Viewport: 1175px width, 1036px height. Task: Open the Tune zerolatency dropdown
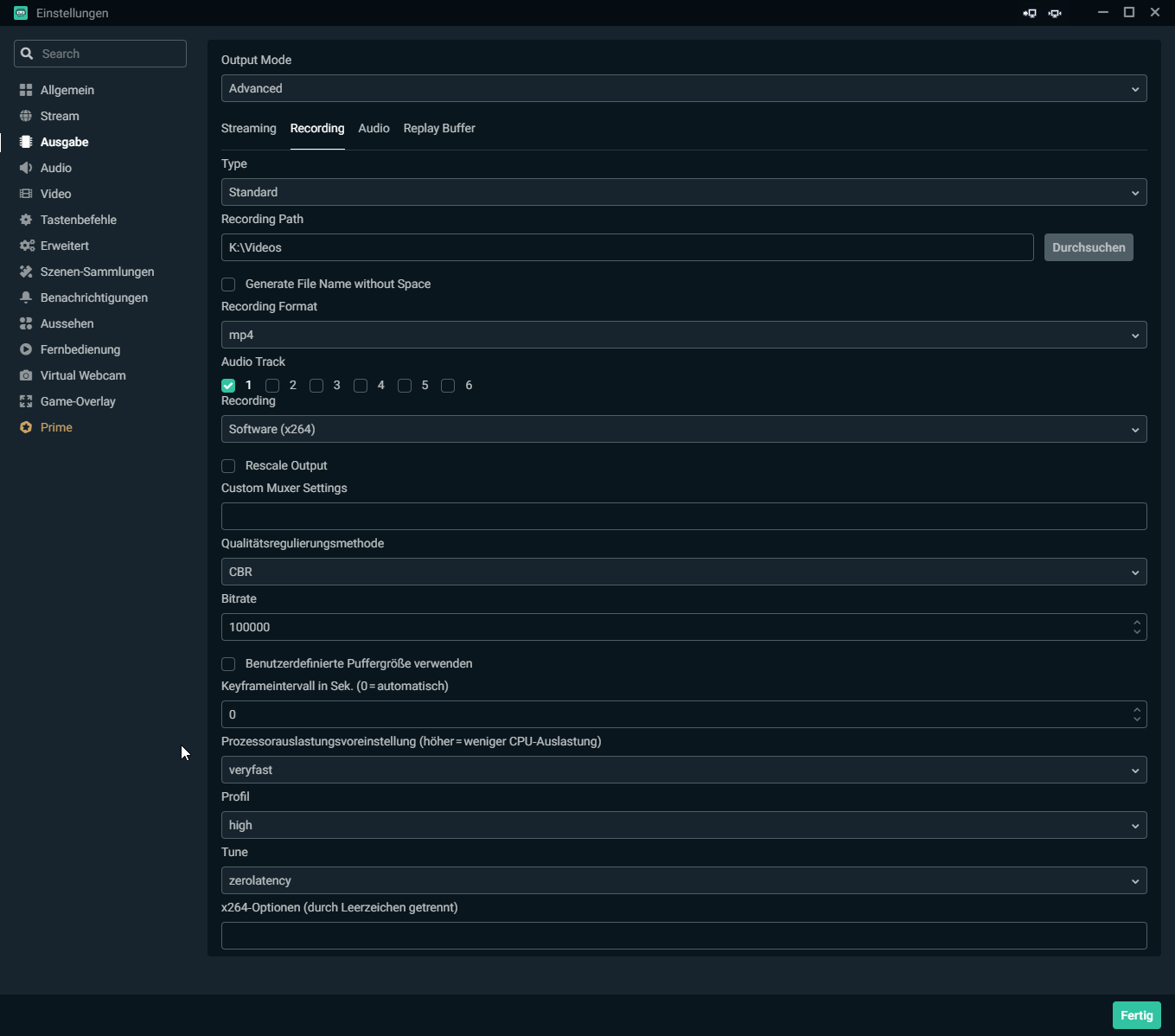[683, 880]
